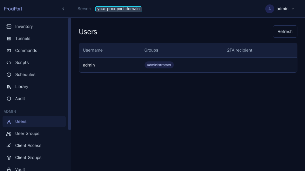
Task: Open the Audit page
Action: pos(34,99)
